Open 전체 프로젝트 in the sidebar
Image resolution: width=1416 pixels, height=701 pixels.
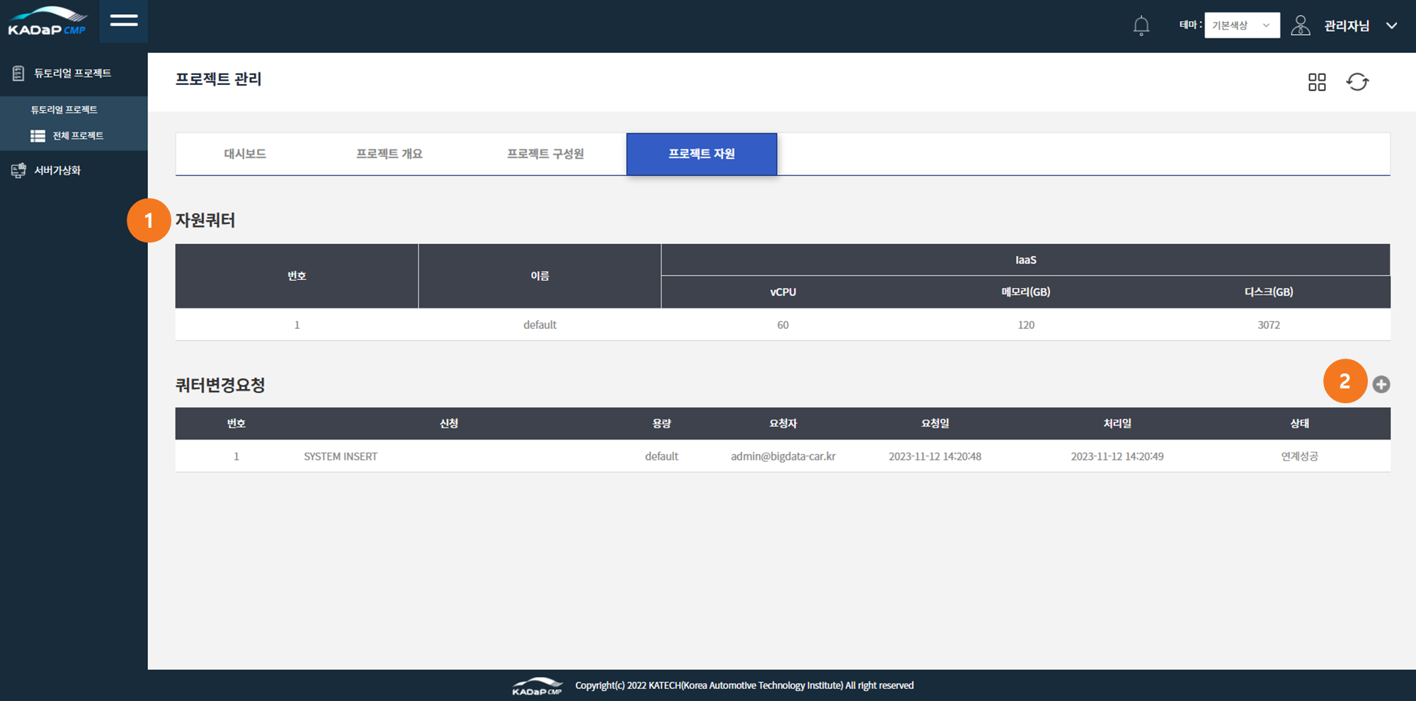point(77,136)
